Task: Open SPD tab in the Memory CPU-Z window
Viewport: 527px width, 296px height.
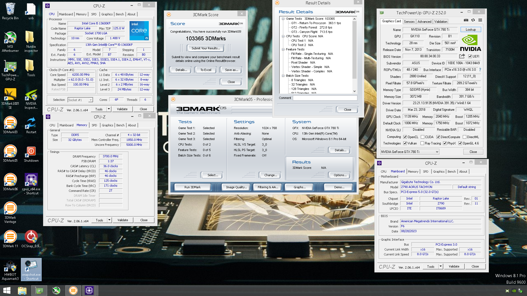Action: (94, 125)
